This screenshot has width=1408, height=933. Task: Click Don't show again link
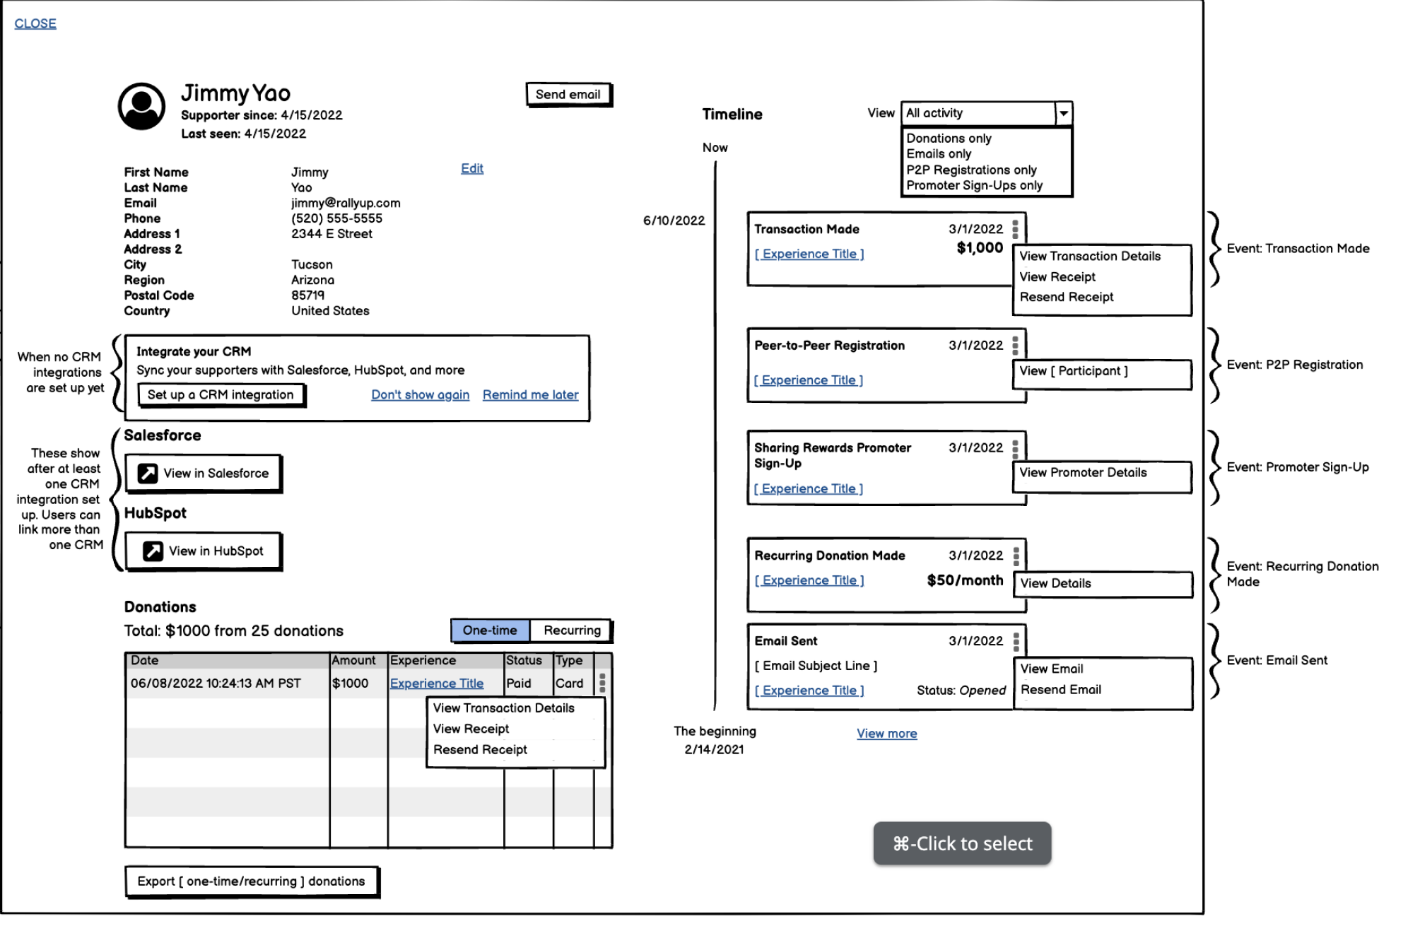point(421,395)
